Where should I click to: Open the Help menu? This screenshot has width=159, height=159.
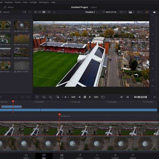click(x=53, y=2)
